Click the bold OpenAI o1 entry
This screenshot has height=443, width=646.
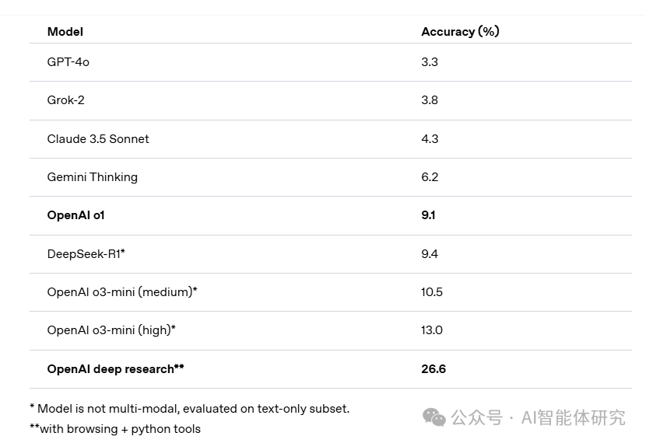[76, 215]
